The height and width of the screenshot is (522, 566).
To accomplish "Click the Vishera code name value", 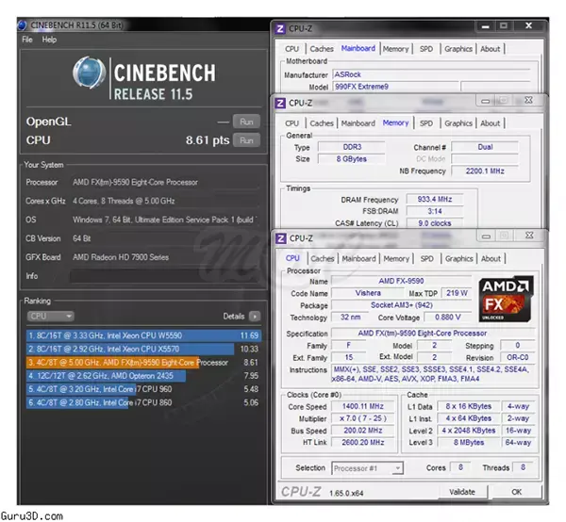I will tap(368, 293).
